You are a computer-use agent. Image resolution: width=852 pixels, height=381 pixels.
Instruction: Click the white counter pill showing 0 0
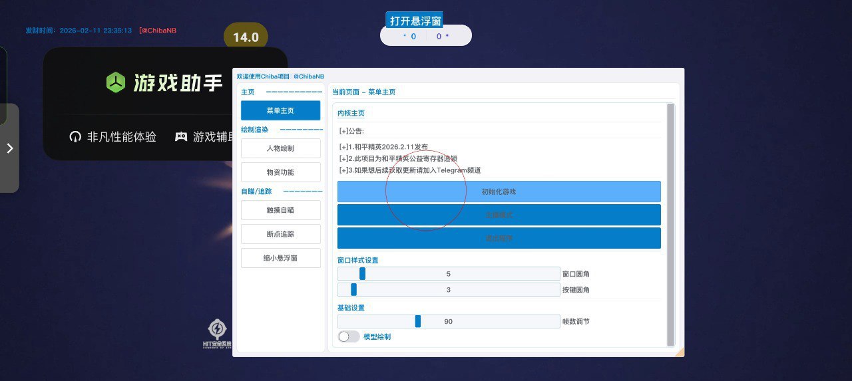(x=426, y=36)
